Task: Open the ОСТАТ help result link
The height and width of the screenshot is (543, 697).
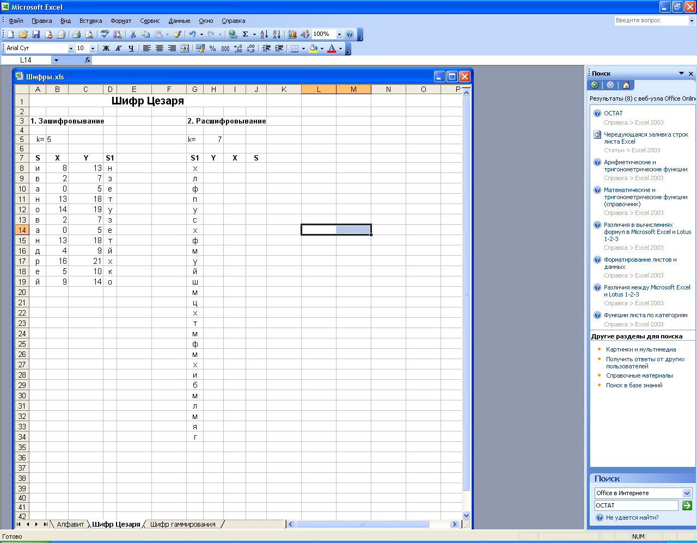Action: (x=613, y=113)
